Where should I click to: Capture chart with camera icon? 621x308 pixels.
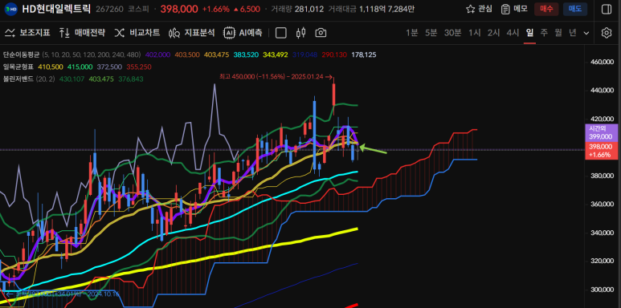click(x=321, y=33)
